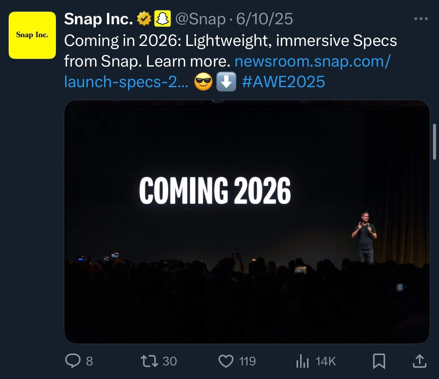
Task: Click the like count number 119
Action: [x=247, y=361]
